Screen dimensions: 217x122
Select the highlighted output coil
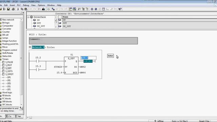point(88,61)
